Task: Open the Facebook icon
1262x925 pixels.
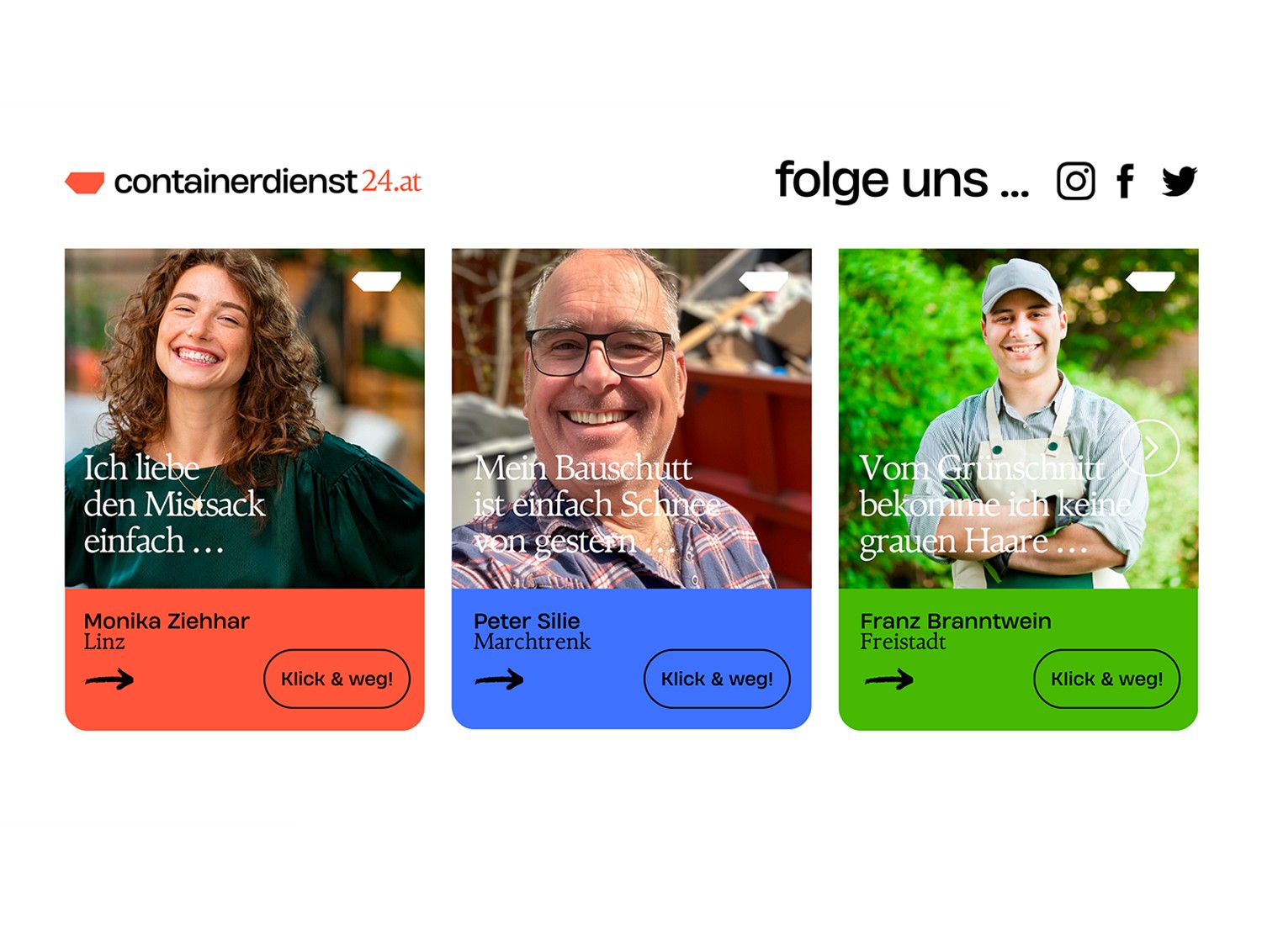Action: click(1125, 181)
